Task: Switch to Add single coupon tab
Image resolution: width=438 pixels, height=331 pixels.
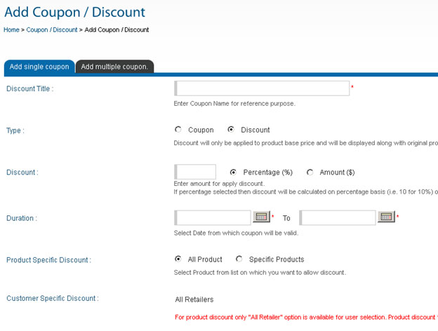Action: click(39, 67)
